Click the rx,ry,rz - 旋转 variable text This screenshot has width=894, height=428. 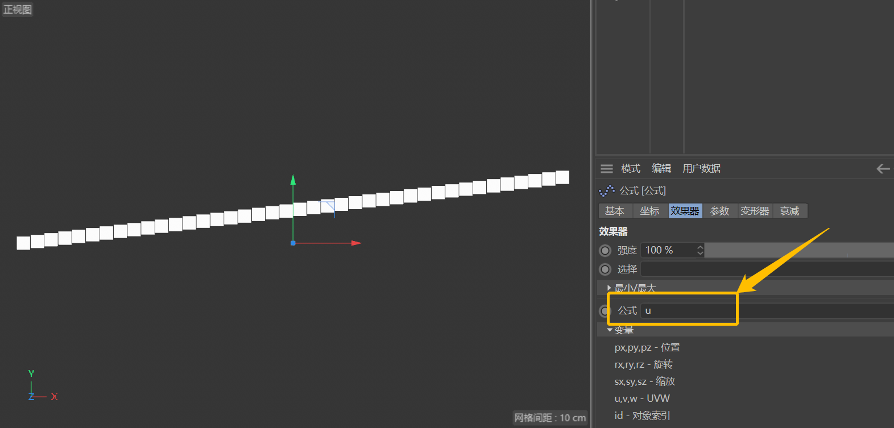point(644,365)
